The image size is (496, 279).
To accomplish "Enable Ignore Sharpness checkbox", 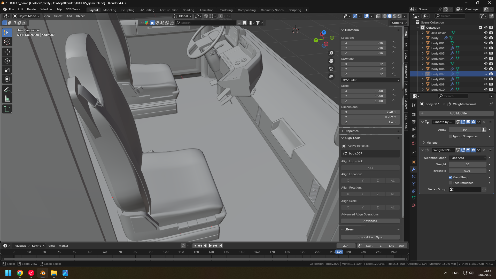I will [450, 136].
